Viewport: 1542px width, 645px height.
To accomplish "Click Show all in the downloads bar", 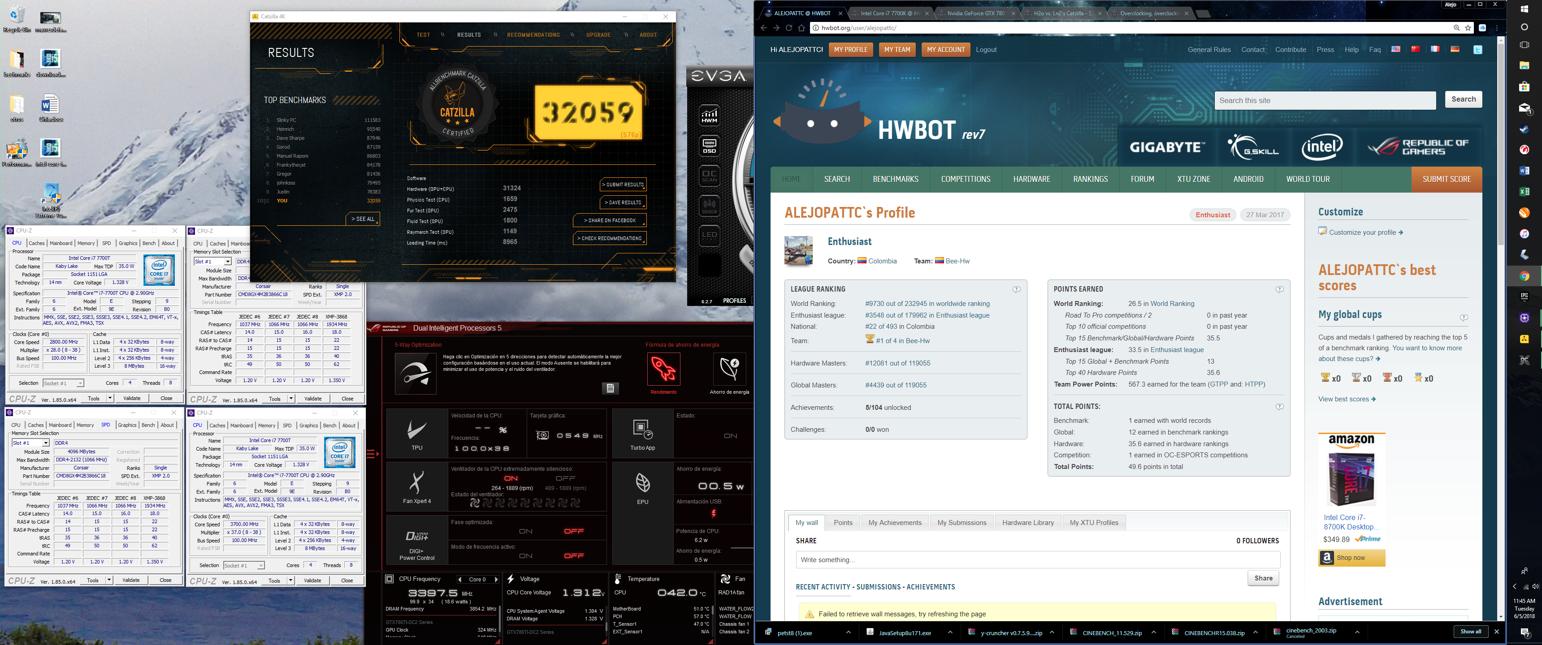I will point(1471,632).
